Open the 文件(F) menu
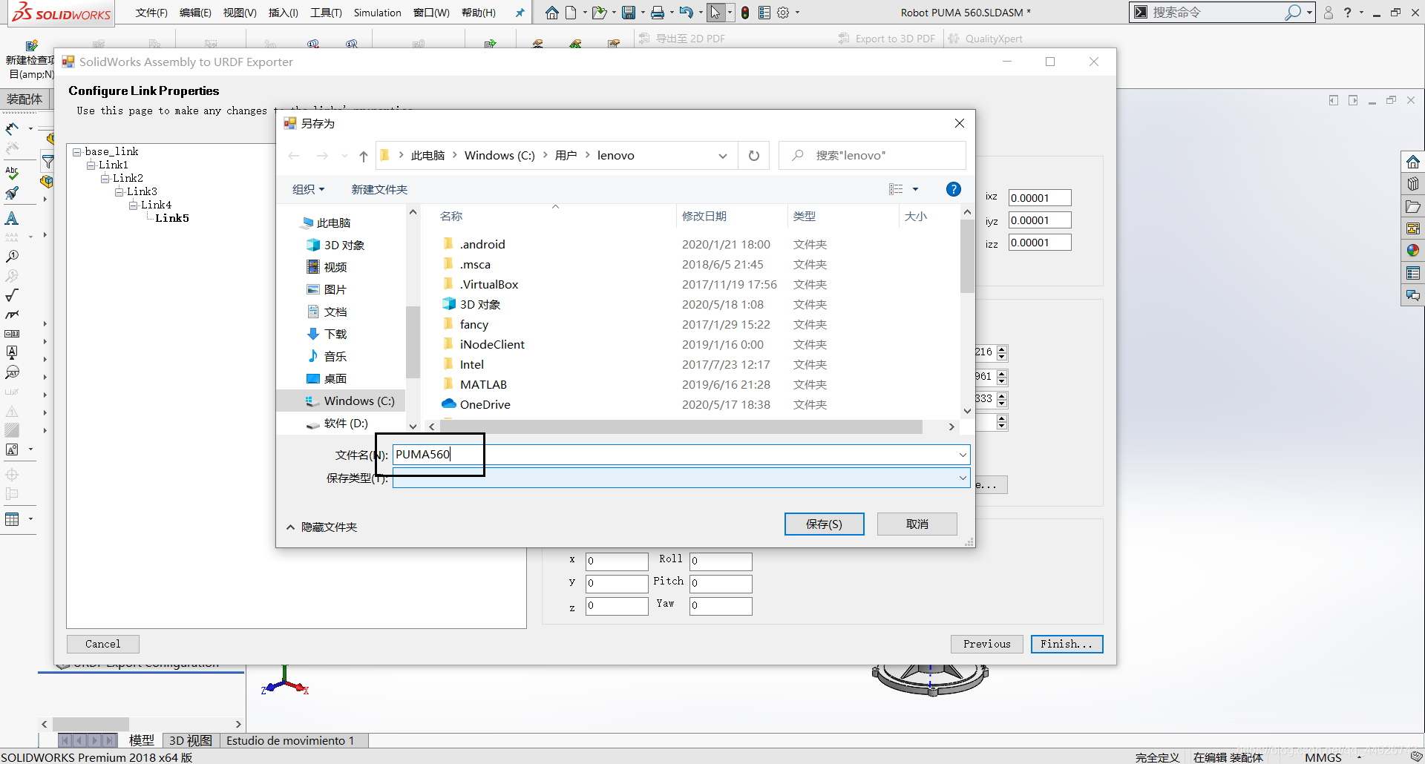1425x764 pixels. 152,13
